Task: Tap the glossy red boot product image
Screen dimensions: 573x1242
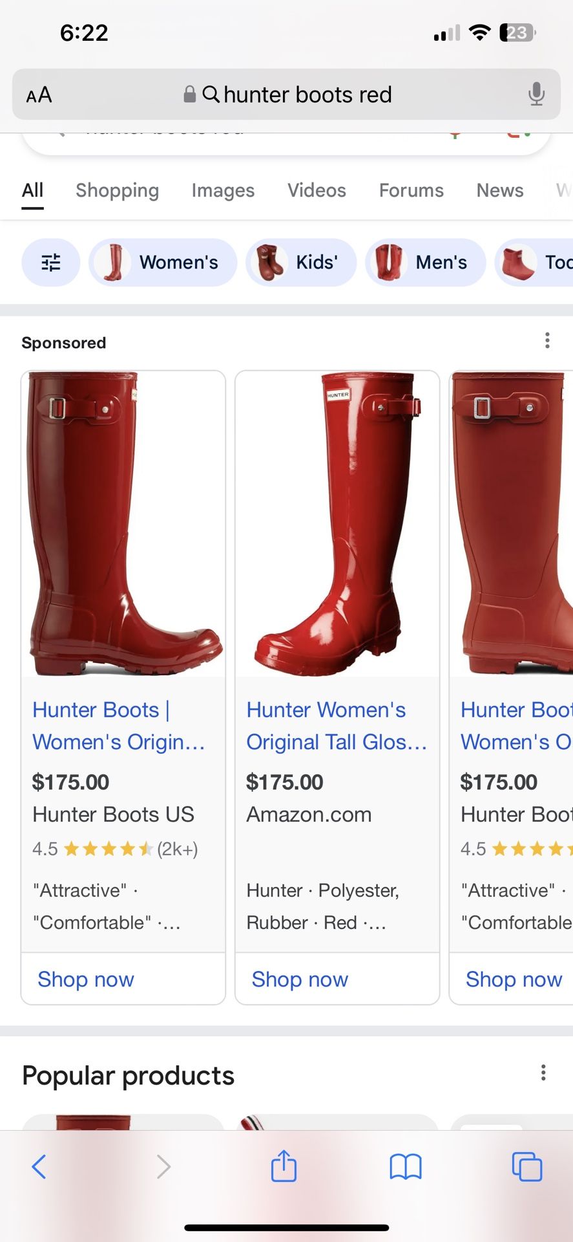Action: click(337, 524)
